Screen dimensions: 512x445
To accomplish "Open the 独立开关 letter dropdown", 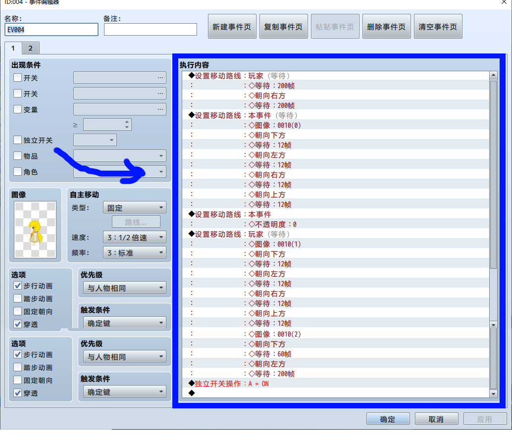I will 95,140.
